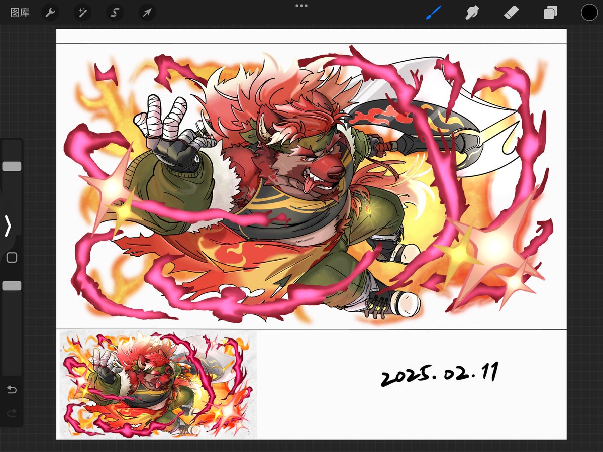Open the Actions wrench menu
603x452 pixels.
click(x=50, y=13)
